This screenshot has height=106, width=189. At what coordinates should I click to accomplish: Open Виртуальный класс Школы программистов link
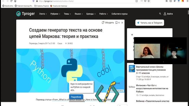[x=151, y=70]
